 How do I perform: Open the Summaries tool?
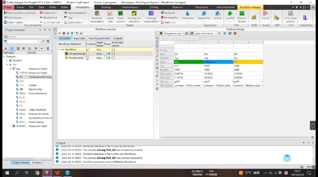[x=188, y=16]
